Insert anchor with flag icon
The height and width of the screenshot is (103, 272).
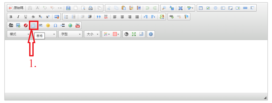[186, 17]
